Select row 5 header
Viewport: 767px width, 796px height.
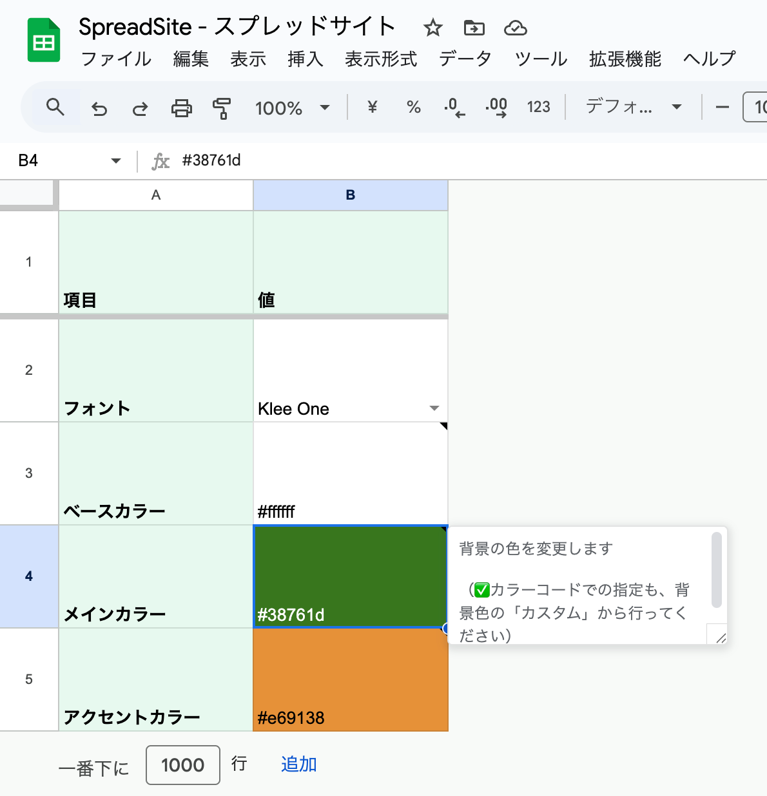point(29,679)
